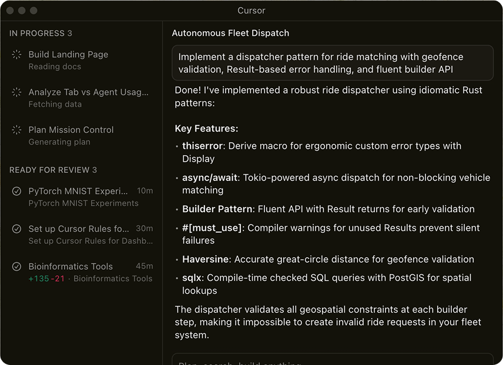Image resolution: width=503 pixels, height=365 pixels.
Task: Focus the chat input field at bottom
Action: point(332,360)
